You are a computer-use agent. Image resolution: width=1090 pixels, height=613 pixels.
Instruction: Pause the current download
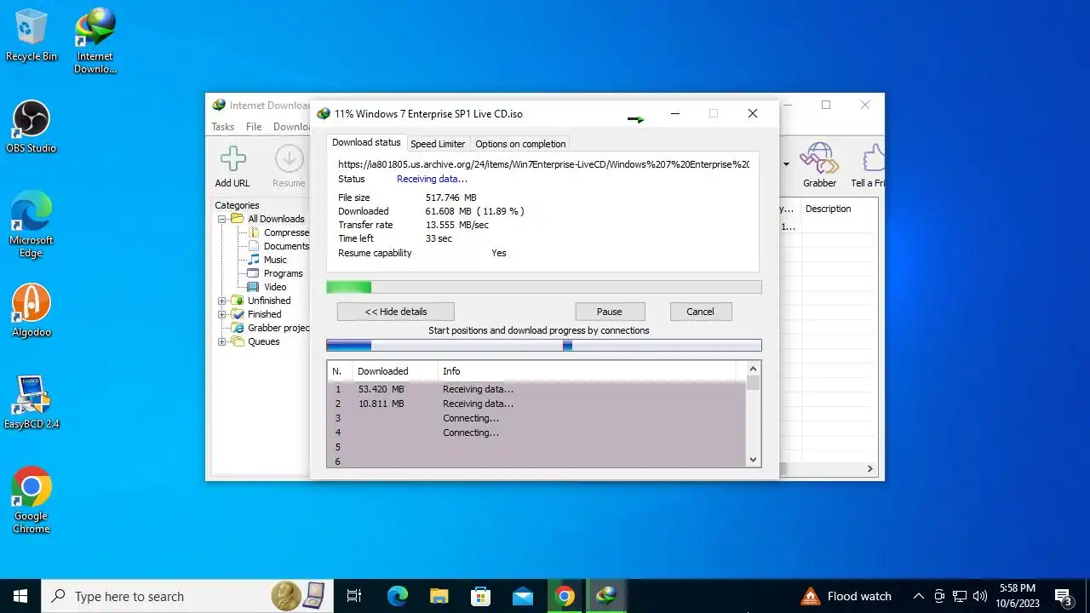click(610, 312)
